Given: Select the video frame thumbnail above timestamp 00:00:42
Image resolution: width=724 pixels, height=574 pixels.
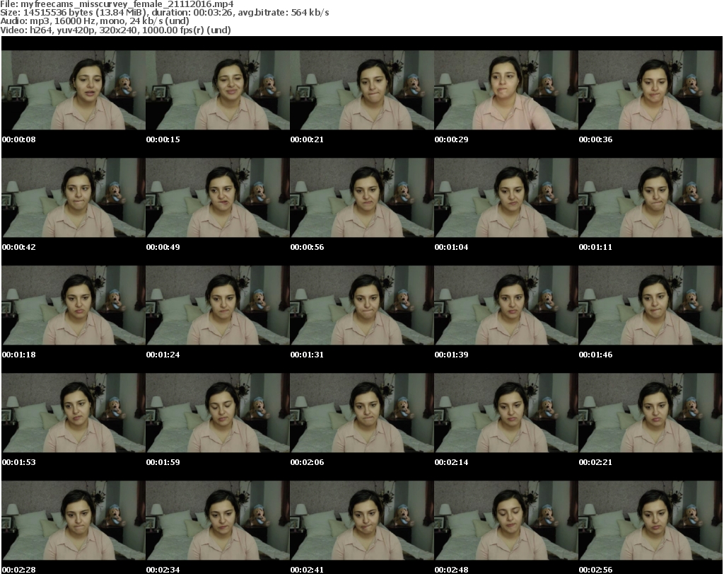Looking at the screenshot, I should pyautogui.click(x=74, y=197).
